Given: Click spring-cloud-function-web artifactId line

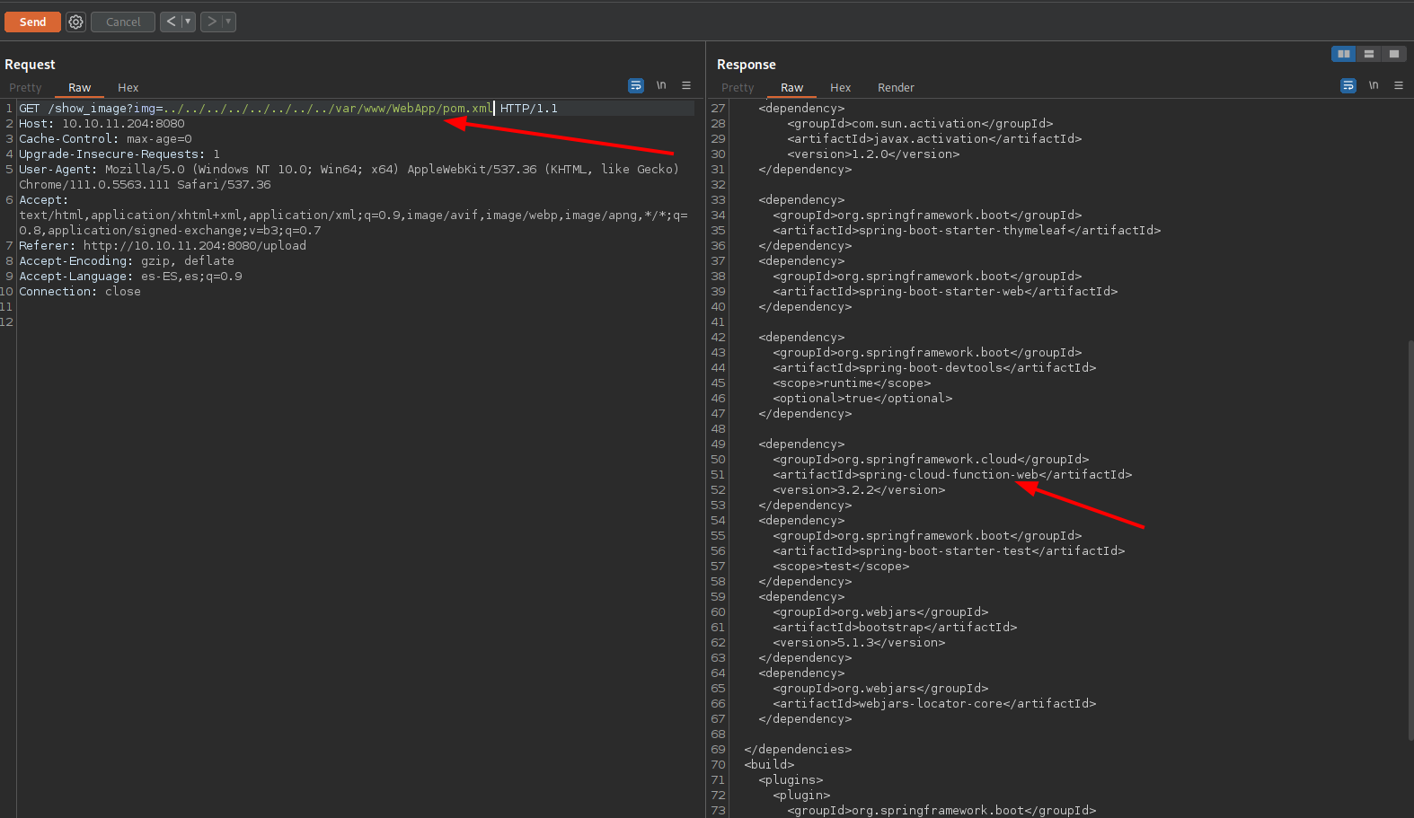Looking at the screenshot, I should click(x=952, y=474).
